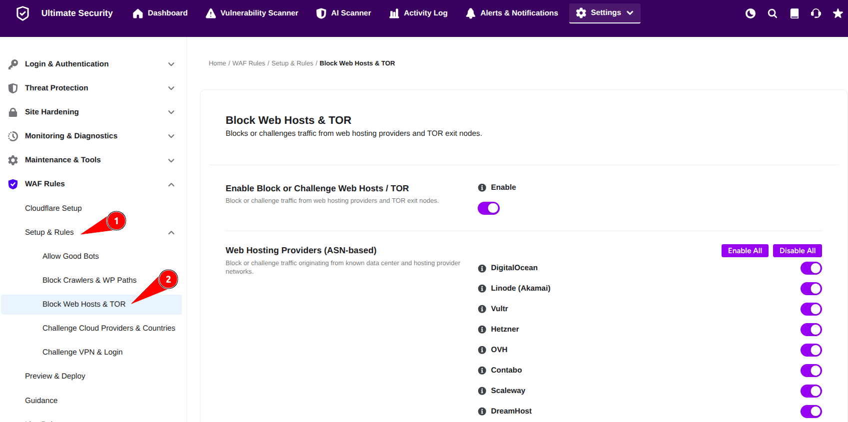Click the star icon in header

click(838, 13)
